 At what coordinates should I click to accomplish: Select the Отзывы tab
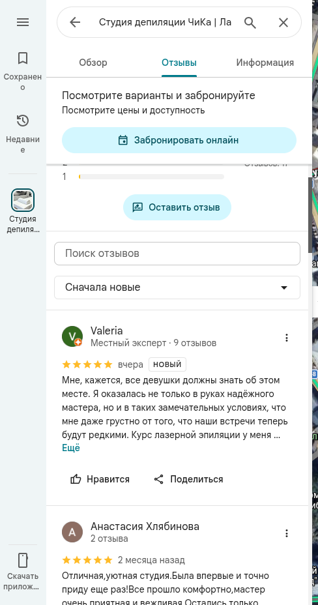[179, 63]
